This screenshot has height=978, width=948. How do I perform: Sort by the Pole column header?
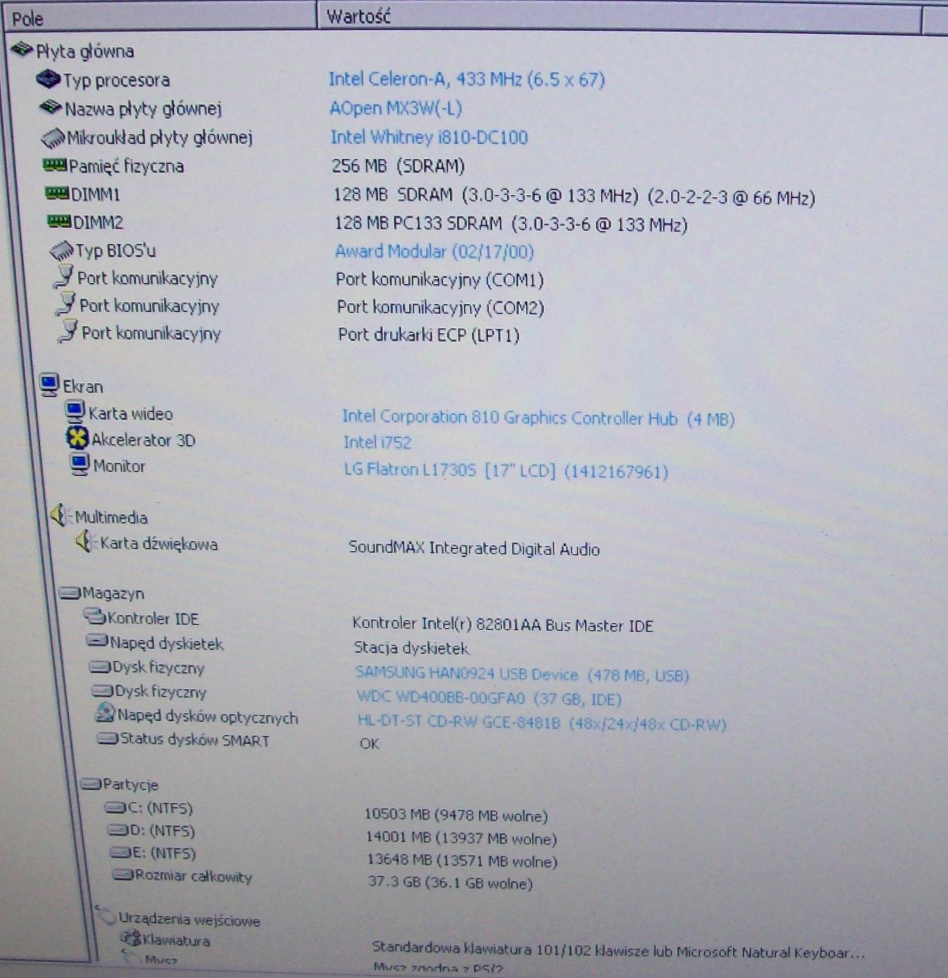tap(160, 17)
